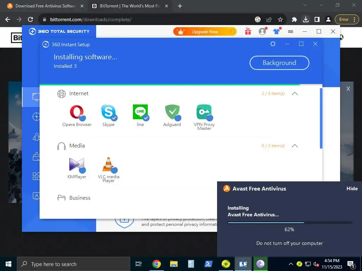
Task: Open Chrome extensions puzzle icon
Action: click(x=294, y=20)
